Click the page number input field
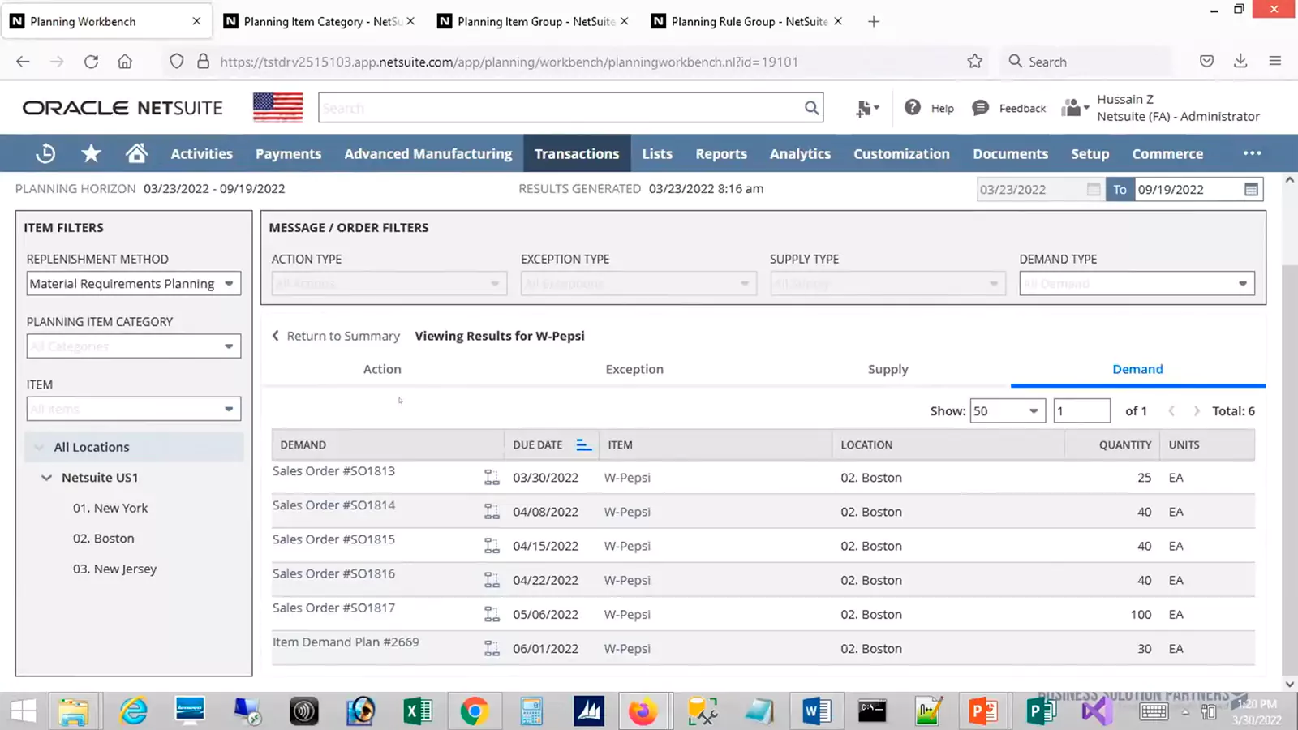This screenshot has height=730, width=1298. (x=1082, y=411)
